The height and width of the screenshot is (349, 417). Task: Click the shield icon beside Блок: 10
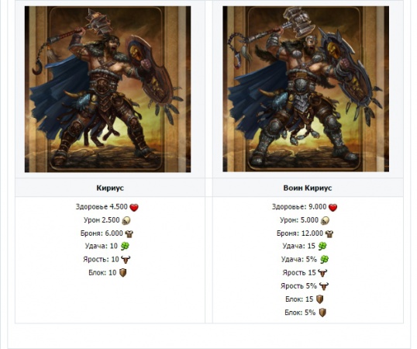point(123,273)
